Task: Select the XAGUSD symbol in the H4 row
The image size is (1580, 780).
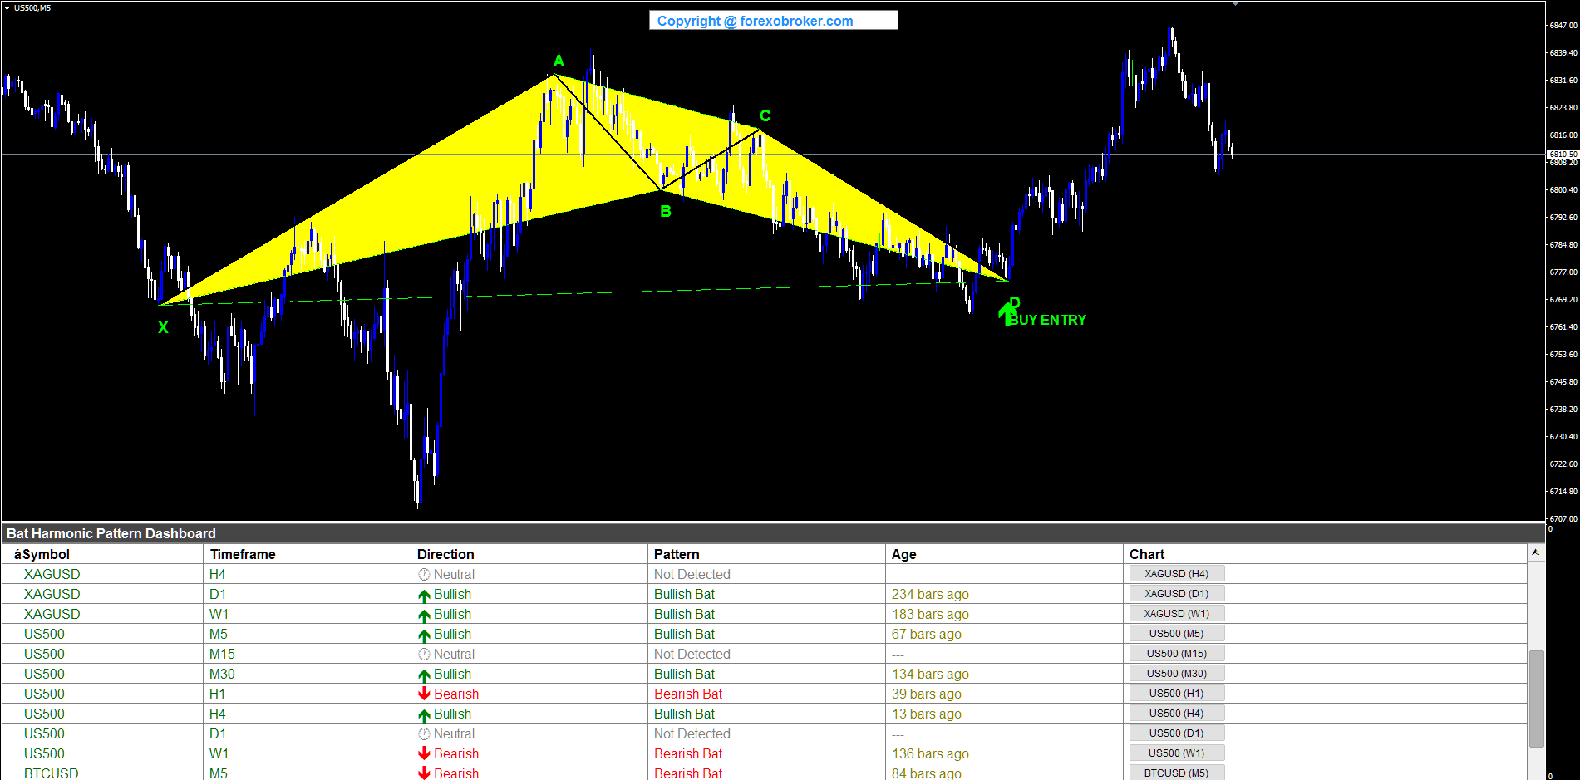Action: pyautogui.click(x=52, y=574)
